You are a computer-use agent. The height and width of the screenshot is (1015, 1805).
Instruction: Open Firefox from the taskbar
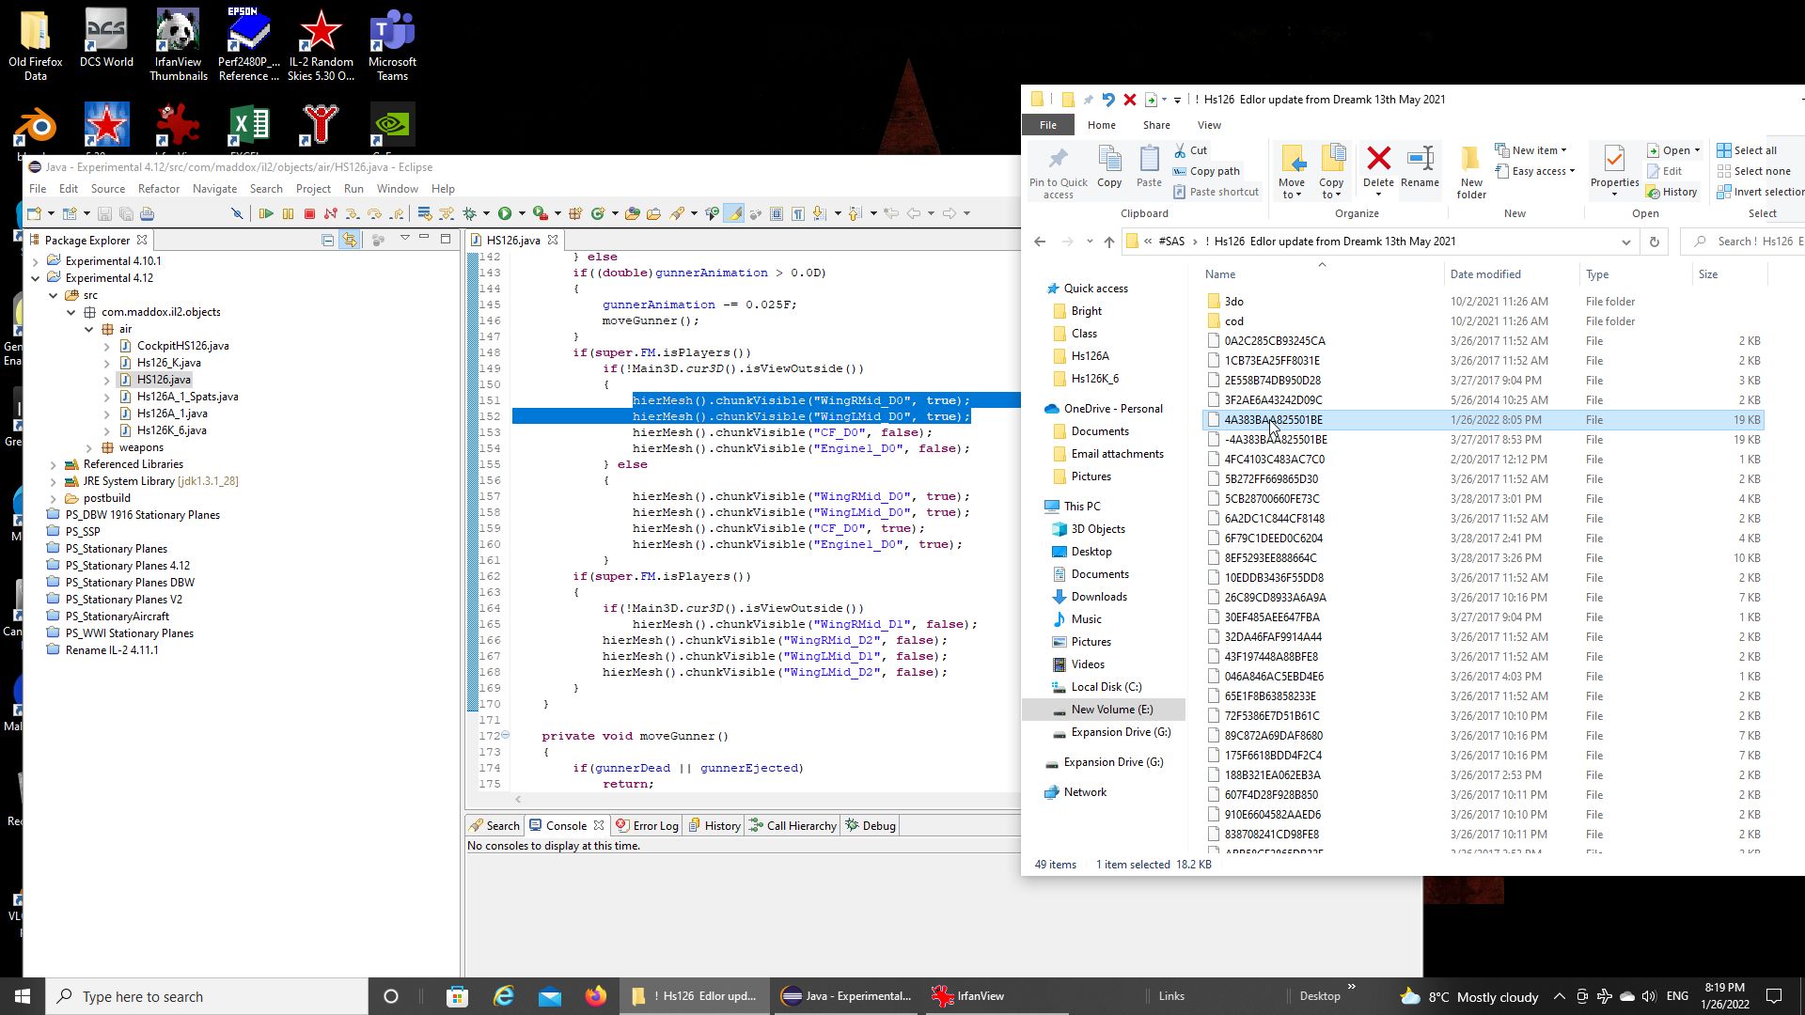[596, 996]
